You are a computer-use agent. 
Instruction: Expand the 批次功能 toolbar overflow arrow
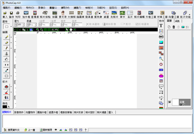[x=189, y=14]
